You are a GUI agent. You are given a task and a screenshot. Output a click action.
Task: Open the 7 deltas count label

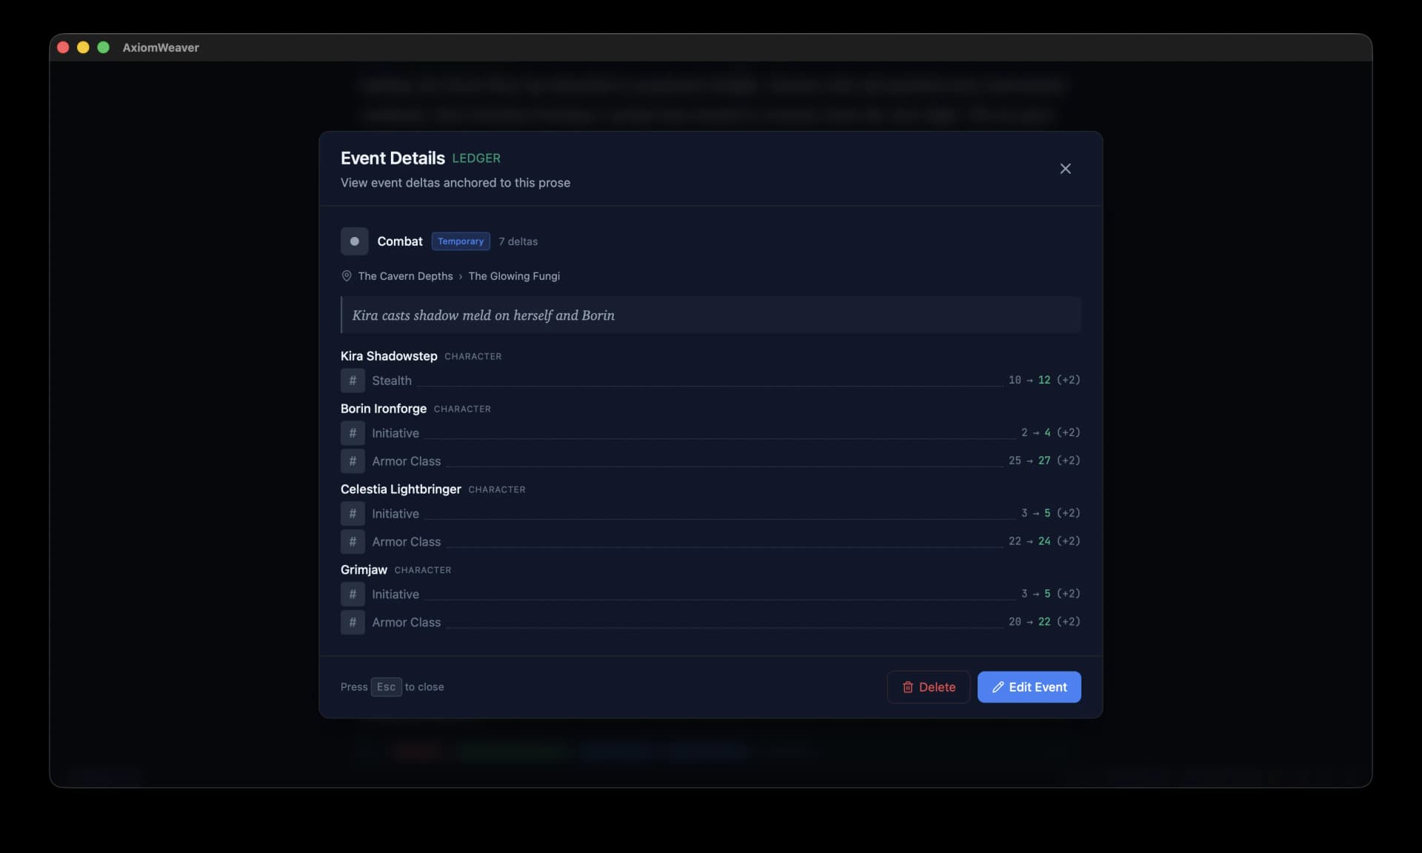[x=518, y=241]
